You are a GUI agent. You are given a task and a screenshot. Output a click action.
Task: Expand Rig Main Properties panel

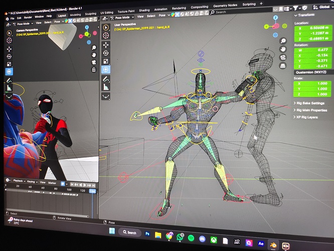[x=310, y=110]
